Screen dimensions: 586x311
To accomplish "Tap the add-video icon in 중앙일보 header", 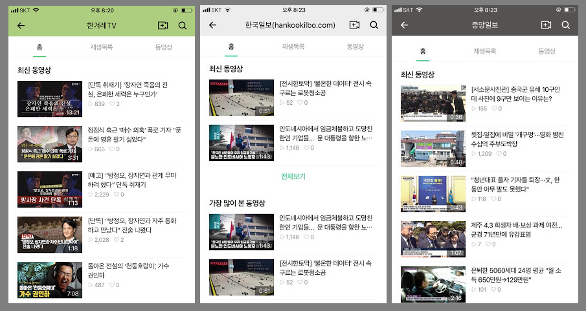I will tap(546, 25).
